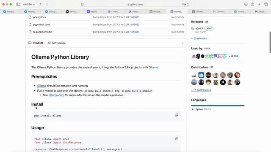Open #365 link in requirements.txt row
This screenshot has width=271, height=152.
point(135,32)
